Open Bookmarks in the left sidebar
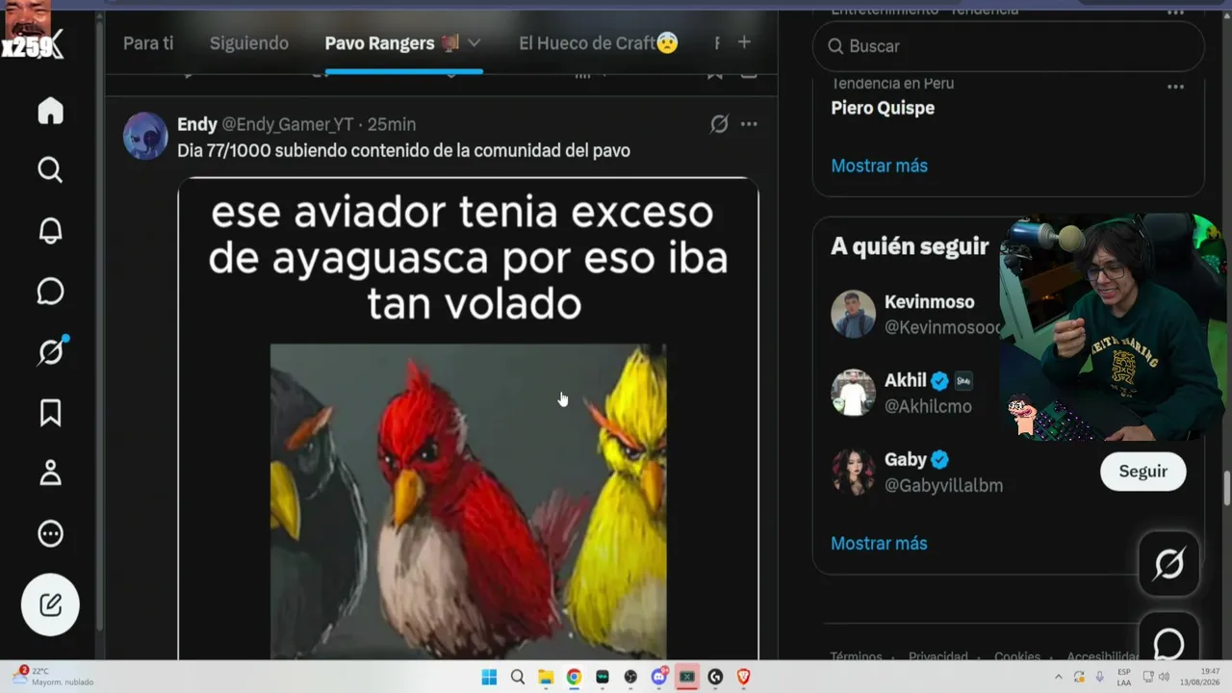Screen dimensions: 1232x693 click(50, 413)
